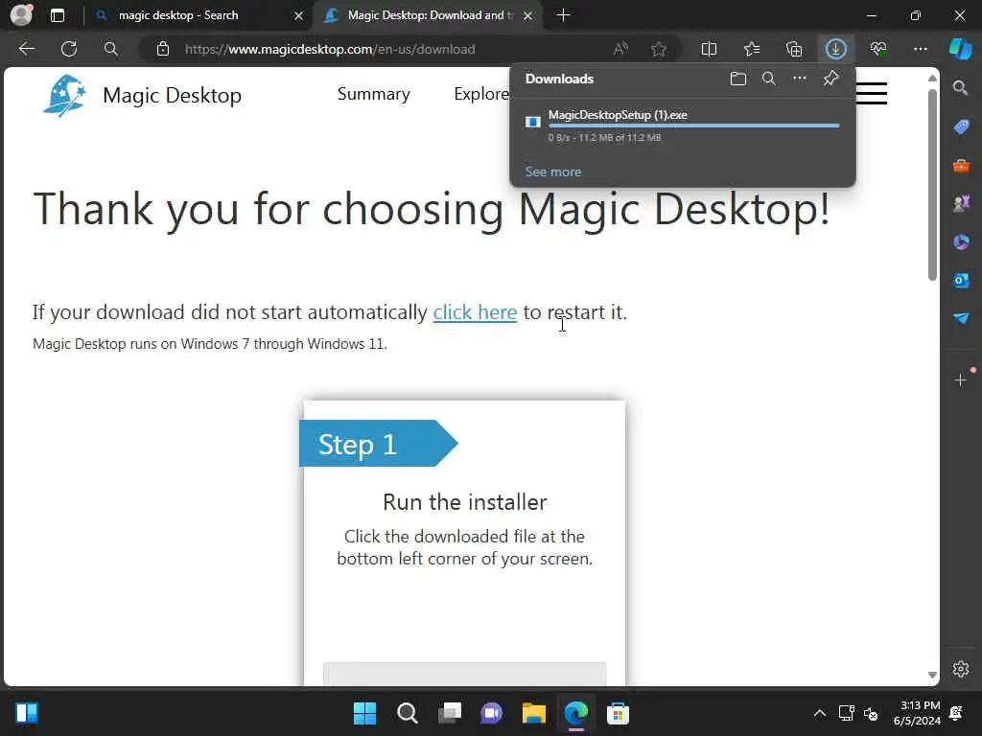
Task: Open Task View on taskbar
Action: (449, 713)
